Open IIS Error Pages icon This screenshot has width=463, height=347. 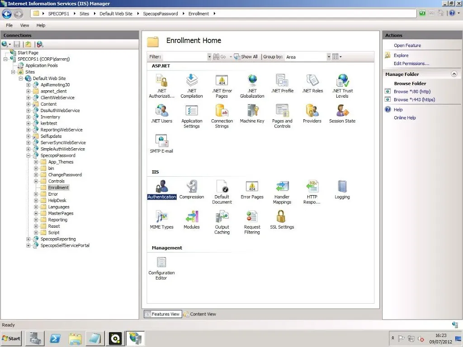(252, 189)
